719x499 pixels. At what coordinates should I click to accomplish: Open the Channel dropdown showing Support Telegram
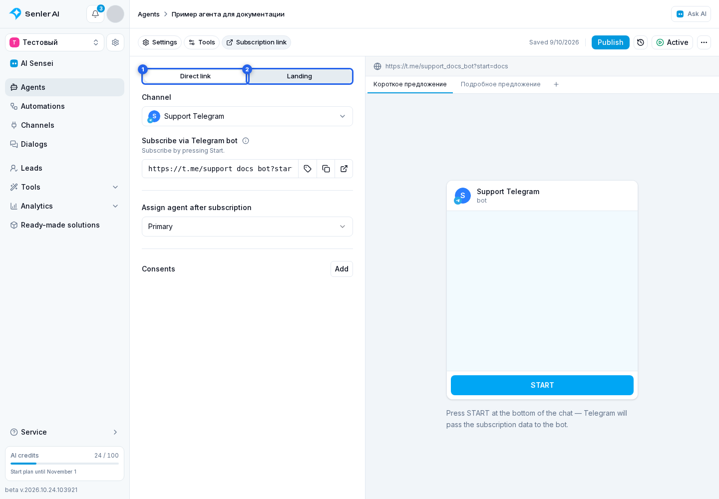pos(247,116)
